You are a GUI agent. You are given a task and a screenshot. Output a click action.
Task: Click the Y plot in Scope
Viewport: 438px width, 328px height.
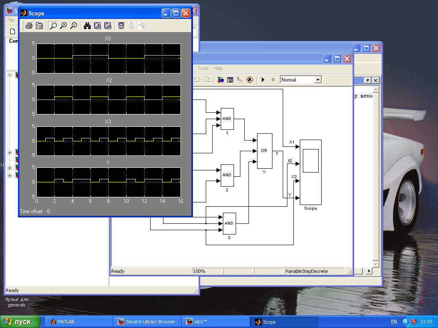(x=109, y=182)
